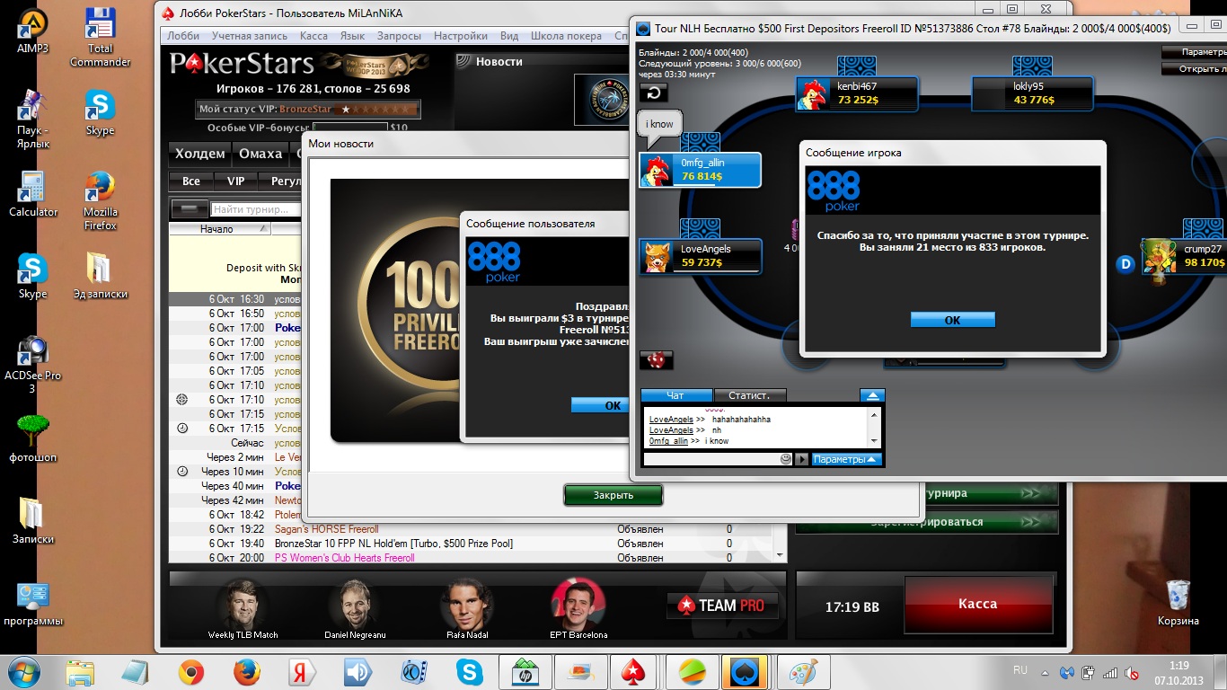Select the Calculator desktop shortcut
This screenshot has height=690, width=1227.
pos(33,194)
